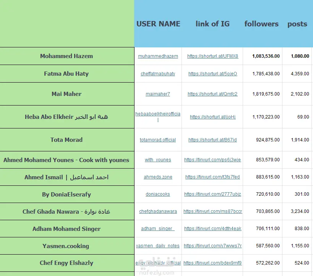Select the "link of IG" header cell
The image size is (313, 276).
(x=212, y=24)
